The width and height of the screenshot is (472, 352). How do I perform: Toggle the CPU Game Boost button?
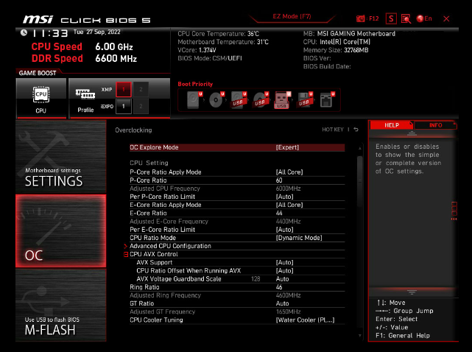tap(41, 99)
